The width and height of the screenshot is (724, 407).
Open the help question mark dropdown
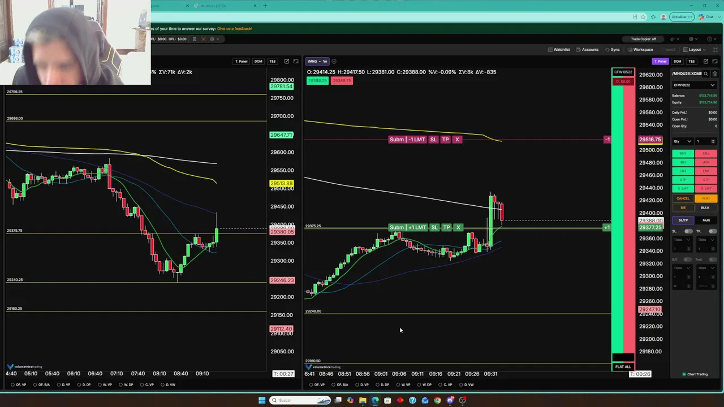click(x=711, y=39)
